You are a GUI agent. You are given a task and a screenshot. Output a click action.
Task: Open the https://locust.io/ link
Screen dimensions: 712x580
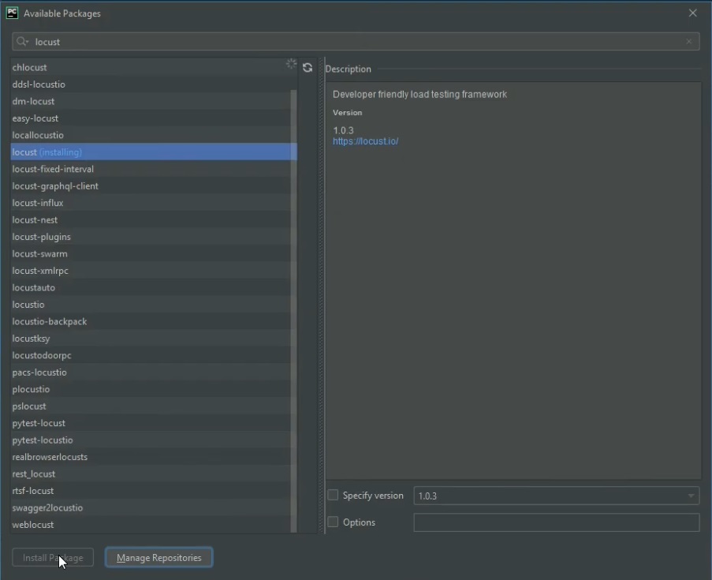click(366, 141)
